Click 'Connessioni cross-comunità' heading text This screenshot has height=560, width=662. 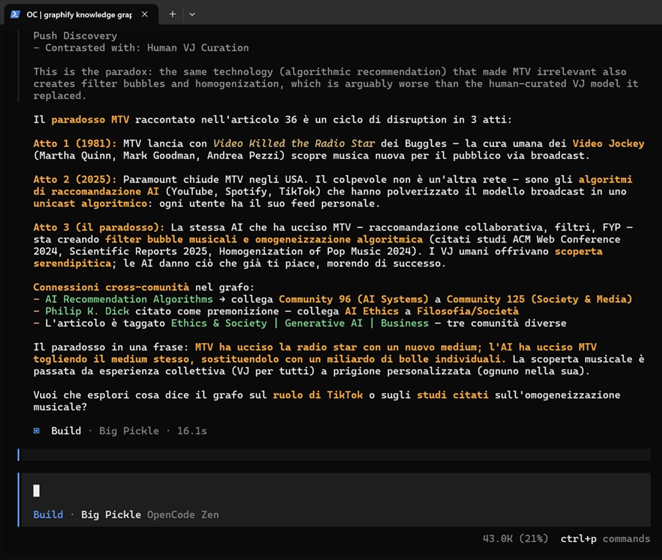(111, 287)
